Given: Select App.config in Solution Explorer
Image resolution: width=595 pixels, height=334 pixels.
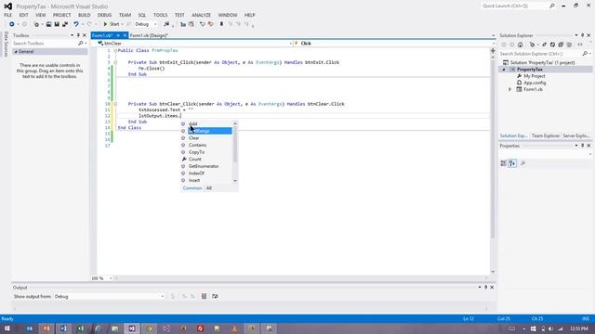Looking at the screenshot, I should tap(535, 83).
